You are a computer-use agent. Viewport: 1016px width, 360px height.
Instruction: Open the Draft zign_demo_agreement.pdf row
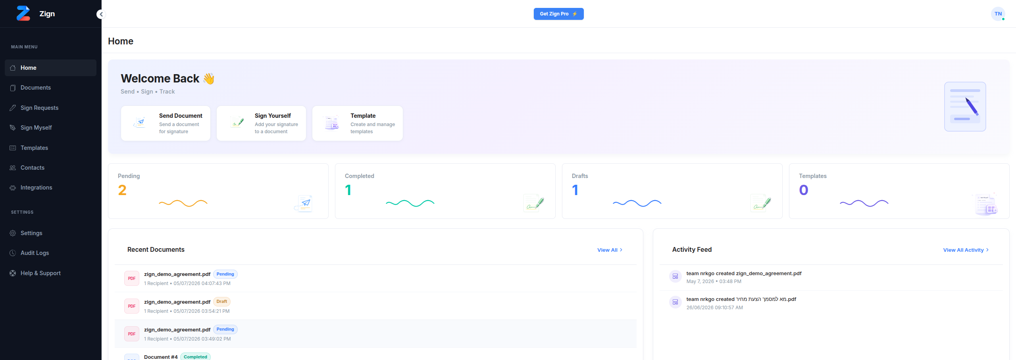(375, 306)
